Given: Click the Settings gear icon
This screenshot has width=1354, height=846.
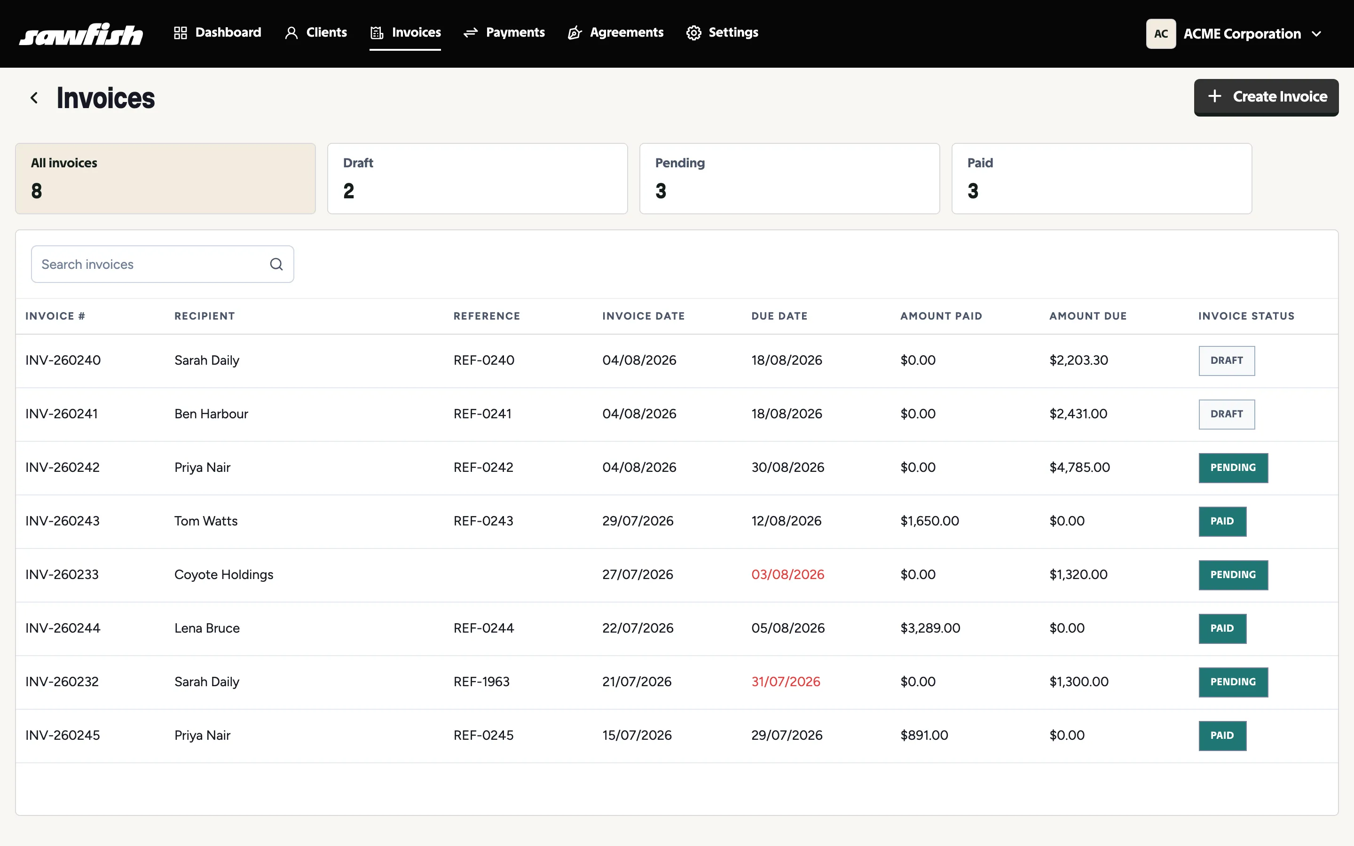Looking at the screenshot, I should coord(693,33).
